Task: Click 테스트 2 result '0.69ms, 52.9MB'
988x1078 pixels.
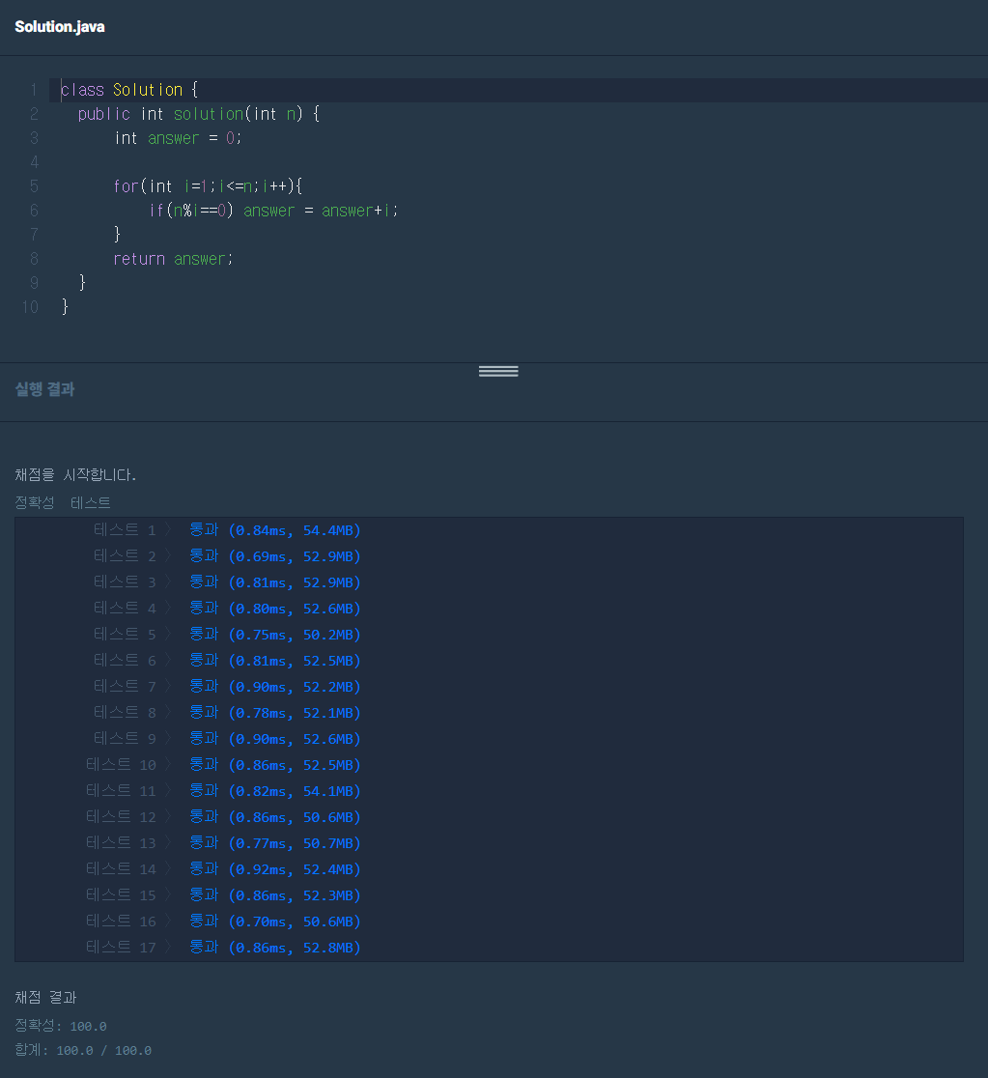Action: [x=295, y=557]
